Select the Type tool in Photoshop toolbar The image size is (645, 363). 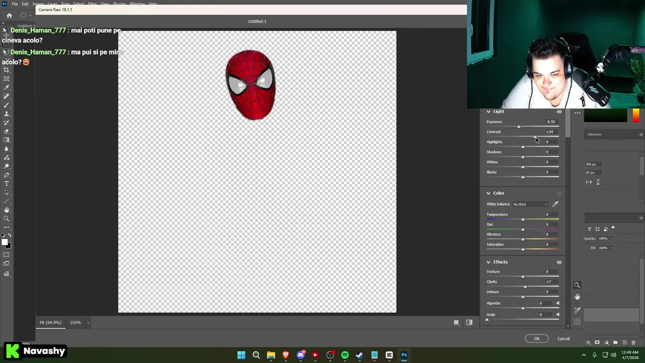click(x=7, y=184)
